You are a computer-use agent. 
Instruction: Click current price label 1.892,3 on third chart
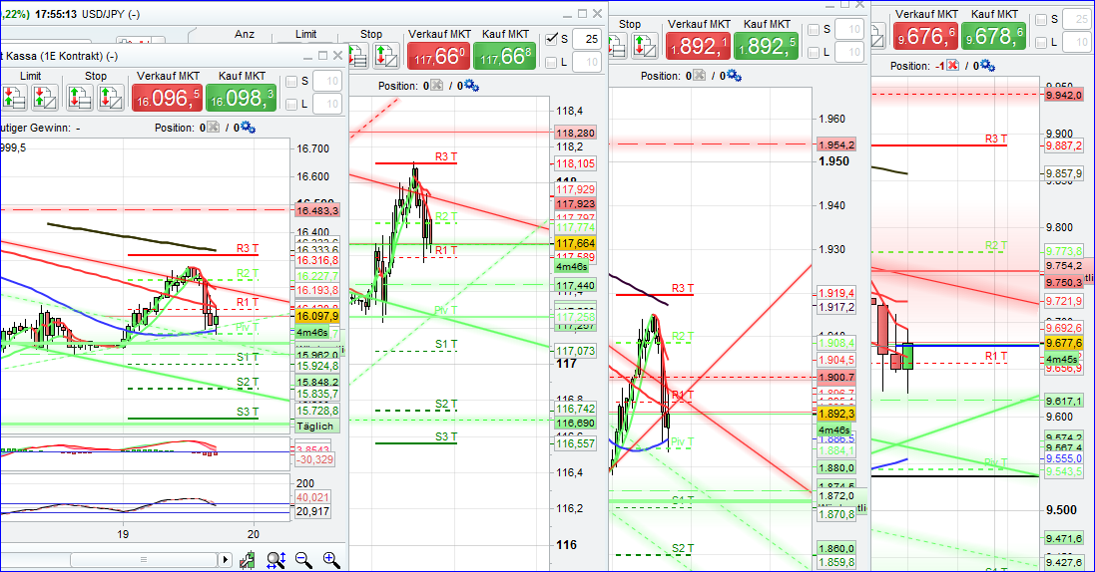tap(835, 414)
